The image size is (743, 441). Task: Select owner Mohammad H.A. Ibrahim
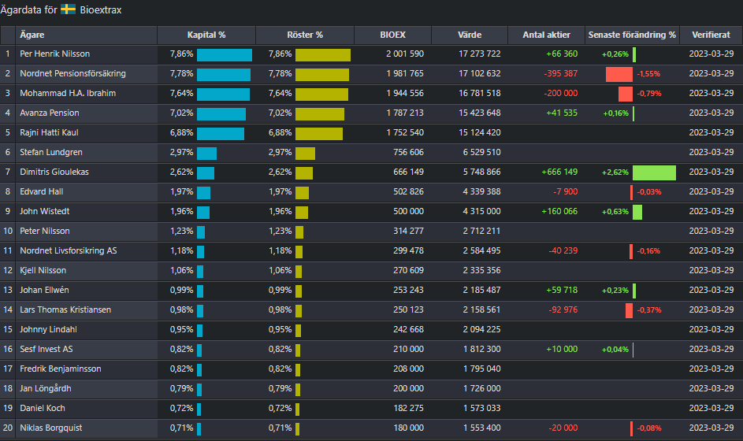coord(68,93)
